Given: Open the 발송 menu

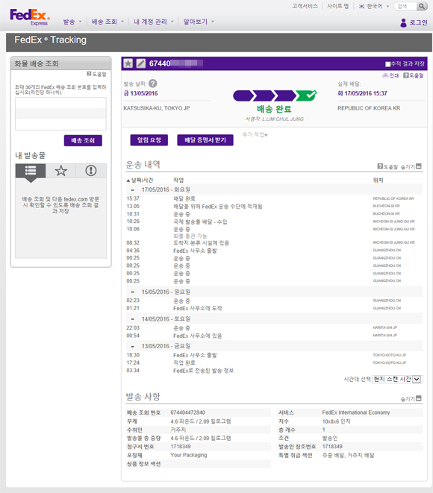Looking at the screenshot, I should [x=72, y=22].
